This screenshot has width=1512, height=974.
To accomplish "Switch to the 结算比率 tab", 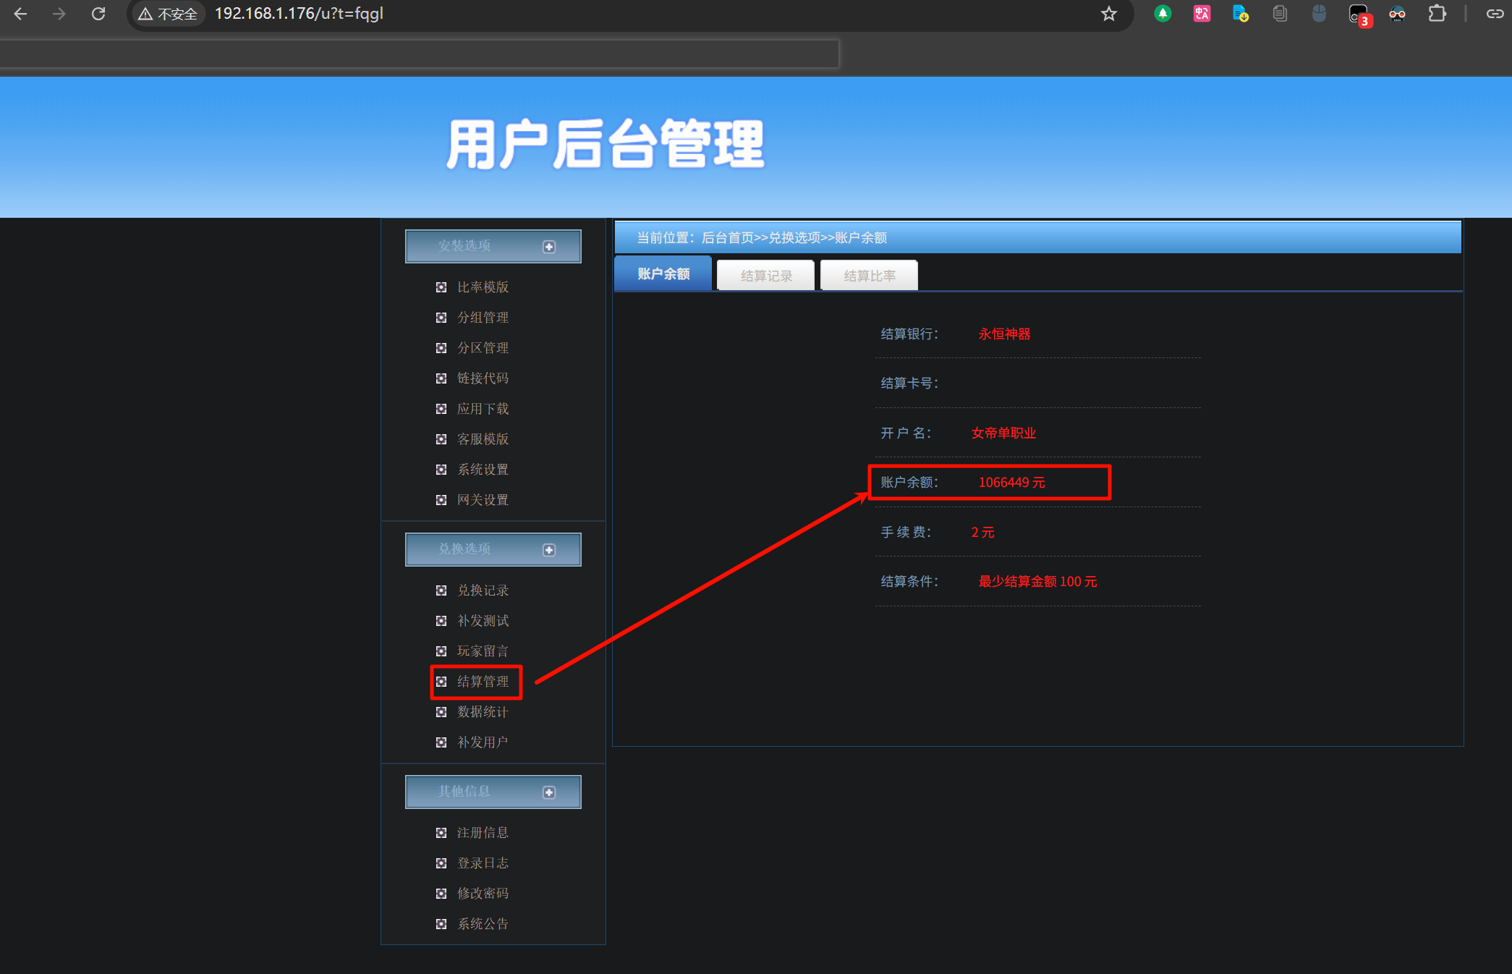I will click(869, 276).
